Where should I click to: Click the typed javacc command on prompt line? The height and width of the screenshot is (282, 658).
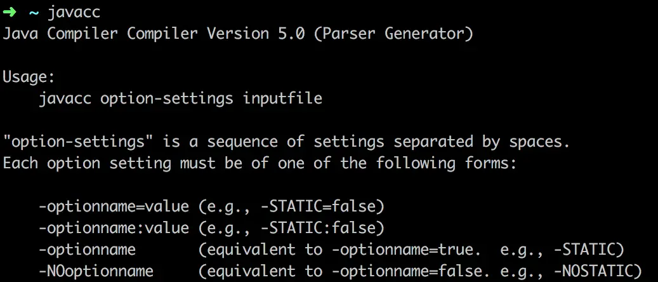pos(74,12)
